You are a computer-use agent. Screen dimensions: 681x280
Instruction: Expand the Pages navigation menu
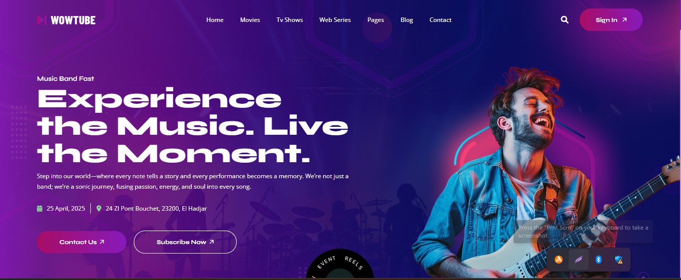coord(375,20)
